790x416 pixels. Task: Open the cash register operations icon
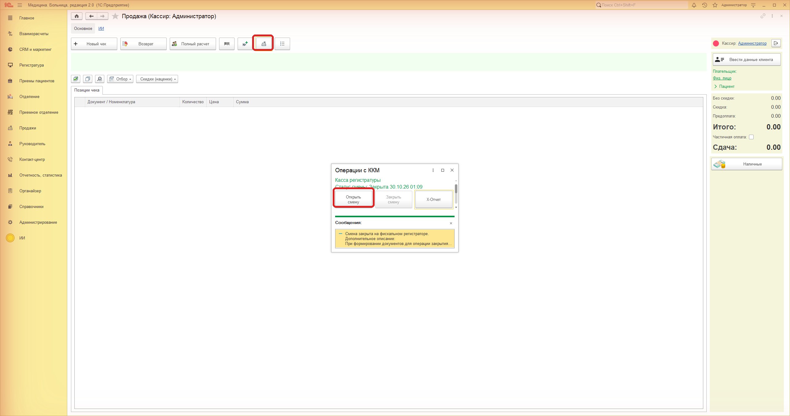264,44
